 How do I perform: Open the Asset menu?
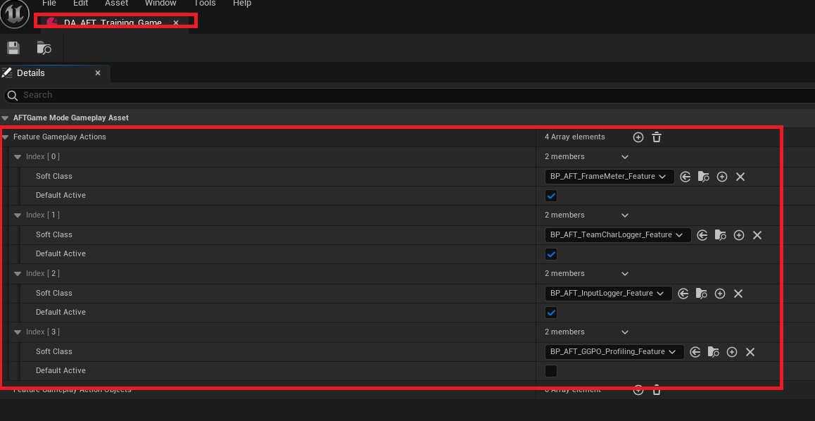tap(116, 4)
